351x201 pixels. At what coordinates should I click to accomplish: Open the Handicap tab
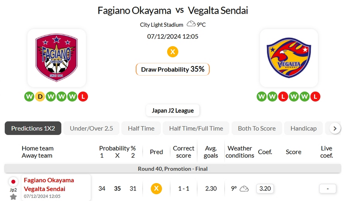pyautogui.click(x=303, y=128)
